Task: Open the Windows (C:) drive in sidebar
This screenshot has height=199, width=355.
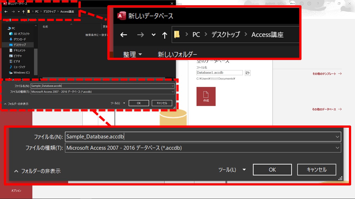Action: [21, 73]
